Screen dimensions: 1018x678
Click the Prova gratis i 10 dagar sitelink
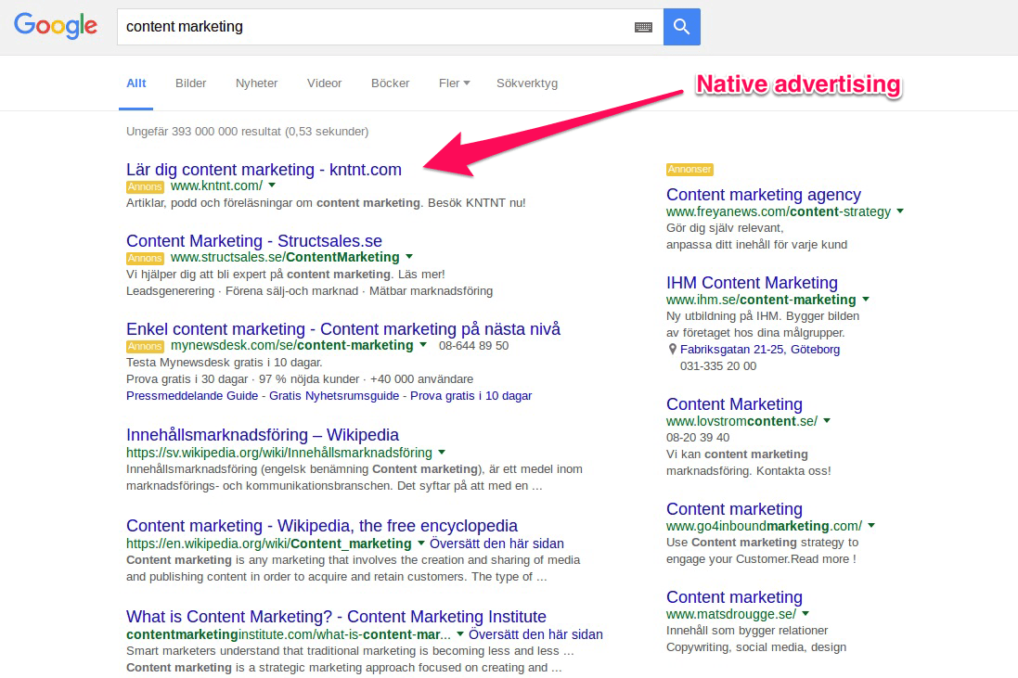(471, 396)
